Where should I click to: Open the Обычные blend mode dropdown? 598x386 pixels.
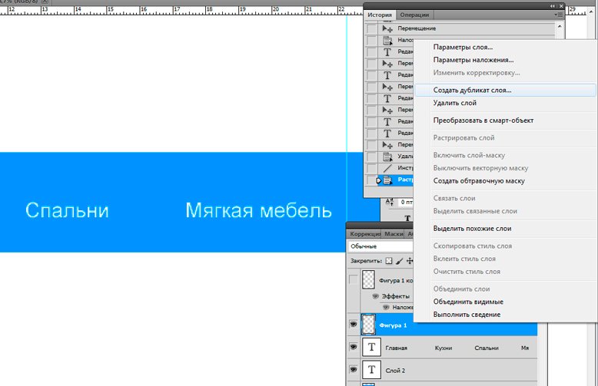point(380,246)
